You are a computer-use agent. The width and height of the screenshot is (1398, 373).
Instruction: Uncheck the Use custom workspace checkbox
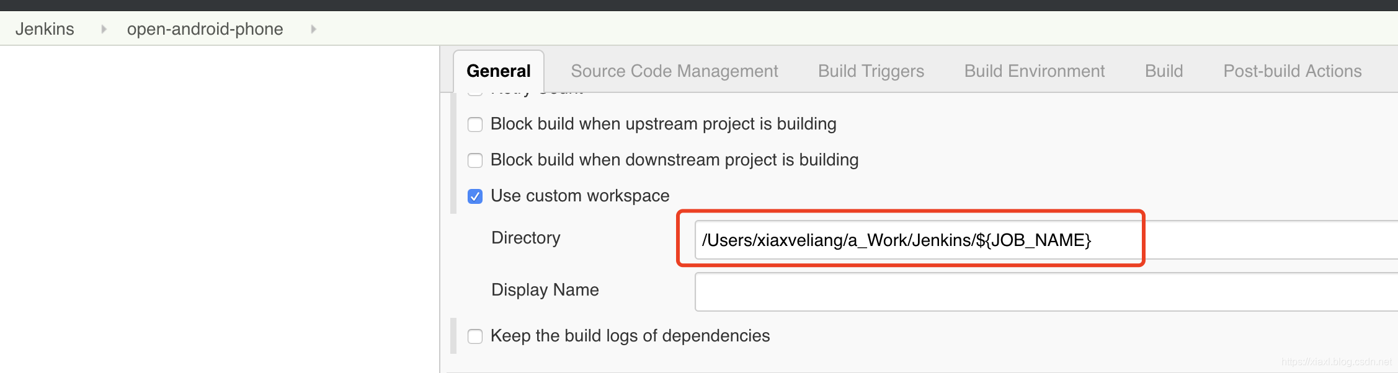[x=475, y=196]
